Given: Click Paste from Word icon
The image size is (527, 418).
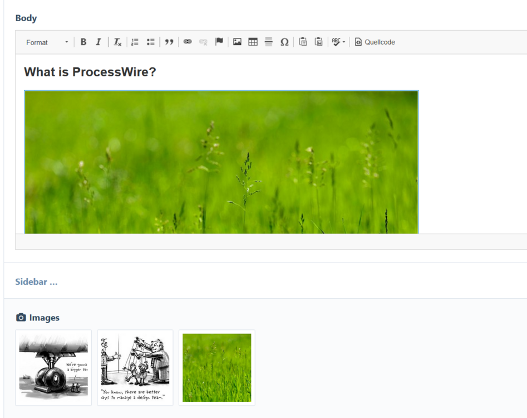Looking at the screenshot, I should tap(319, 42).
